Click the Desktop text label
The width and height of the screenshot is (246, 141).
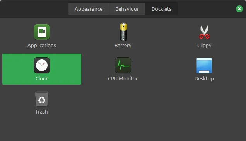point(204,79)
